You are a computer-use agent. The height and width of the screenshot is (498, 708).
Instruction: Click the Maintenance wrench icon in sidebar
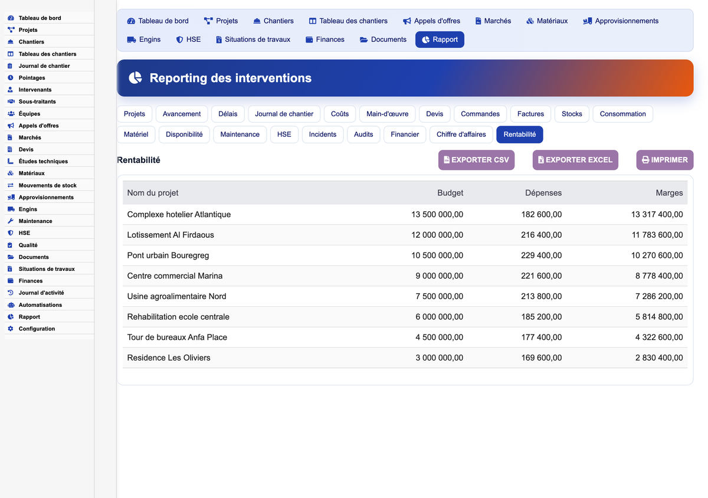point(11,221)
